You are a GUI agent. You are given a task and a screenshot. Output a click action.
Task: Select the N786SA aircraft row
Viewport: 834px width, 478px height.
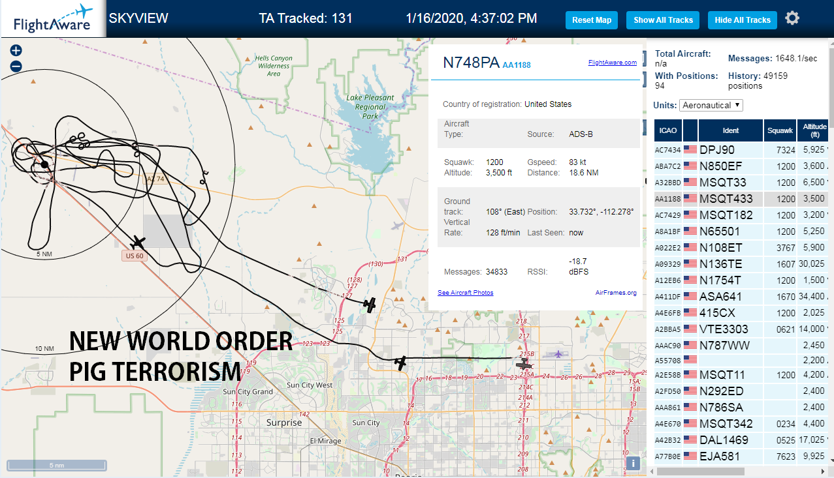click(743, 408)
